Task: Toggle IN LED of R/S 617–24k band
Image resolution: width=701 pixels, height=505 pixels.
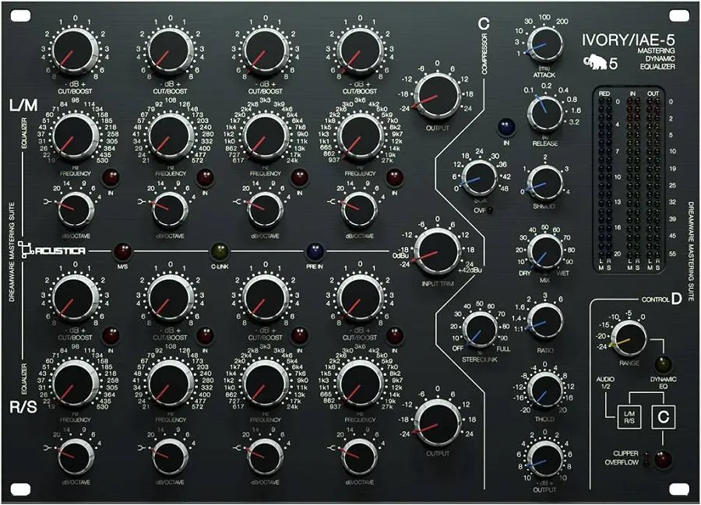Action: pyautogui.click(x=300, y=335)
